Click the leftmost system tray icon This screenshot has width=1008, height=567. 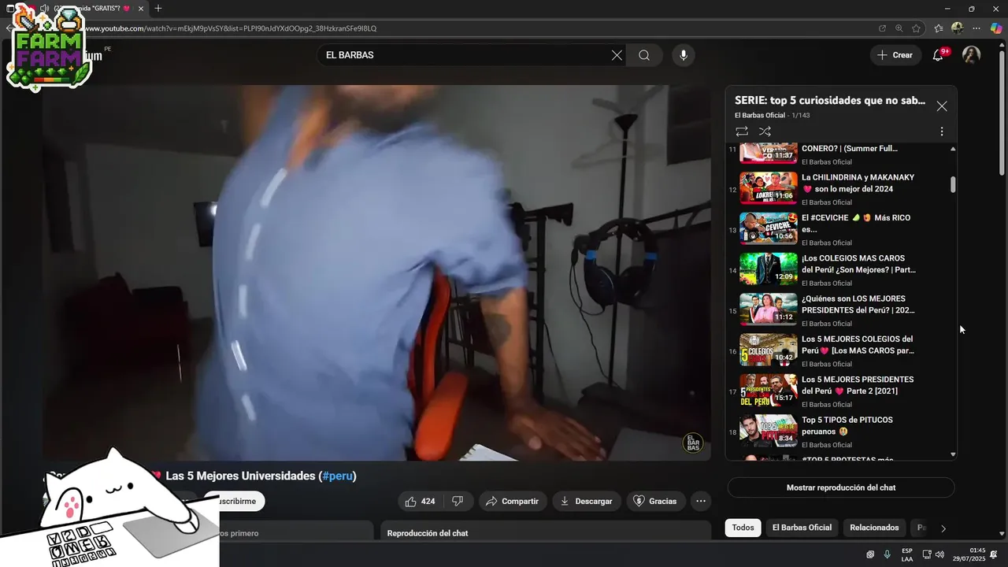coord(870,554)
